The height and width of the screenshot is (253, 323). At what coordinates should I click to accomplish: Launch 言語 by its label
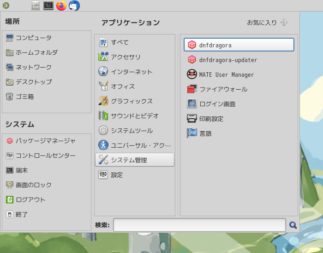point(206,133)
